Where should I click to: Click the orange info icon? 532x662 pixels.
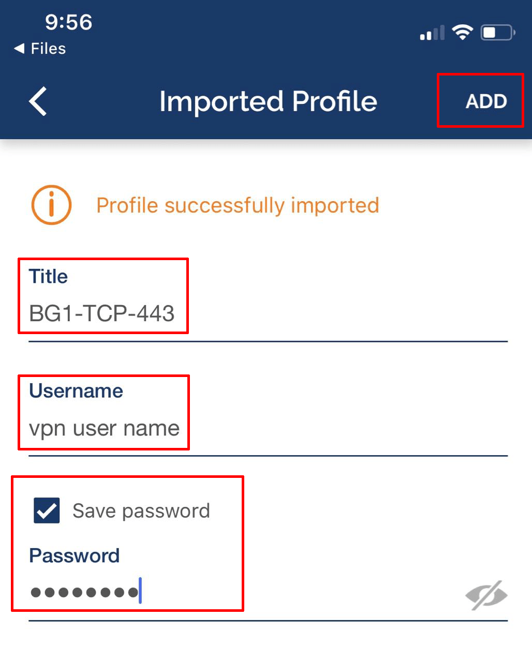50,205
